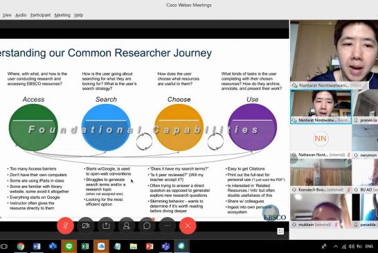Open PowerPoint from the taskbar
Screen dimensions: 378x253
150,246
